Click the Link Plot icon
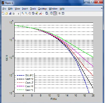This screenshot has width=105, height=103. tap(47, 14)
